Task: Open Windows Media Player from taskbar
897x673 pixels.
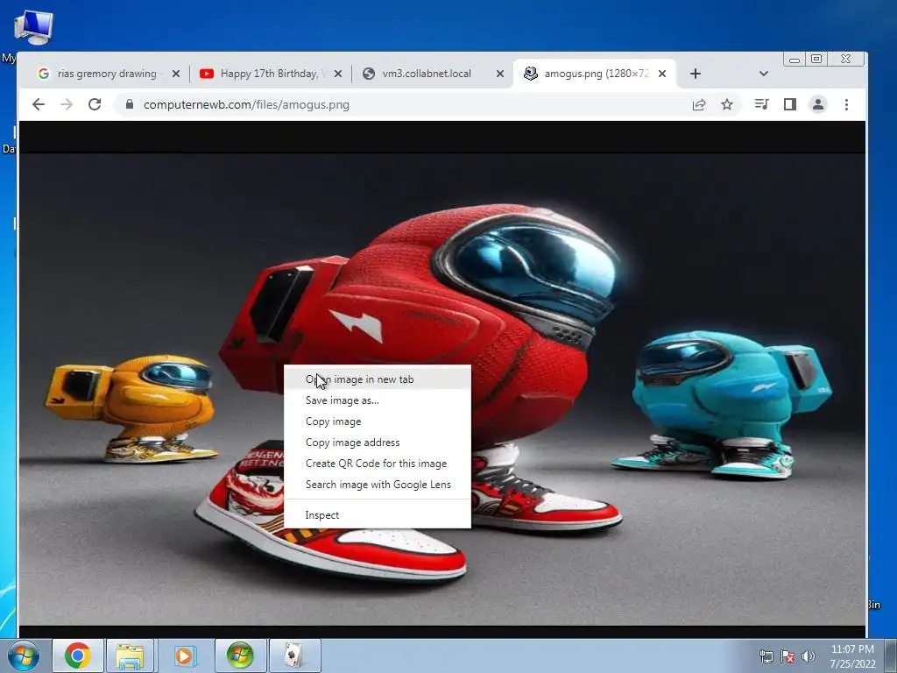Action: pos(184,655)
